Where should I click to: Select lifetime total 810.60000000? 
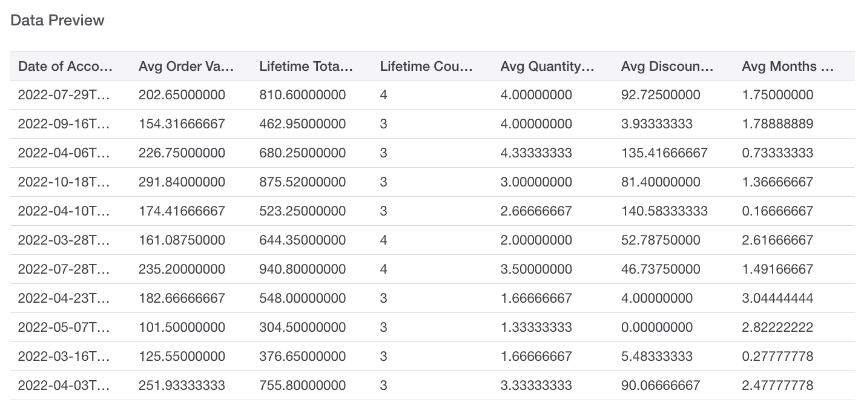point(303,95)
